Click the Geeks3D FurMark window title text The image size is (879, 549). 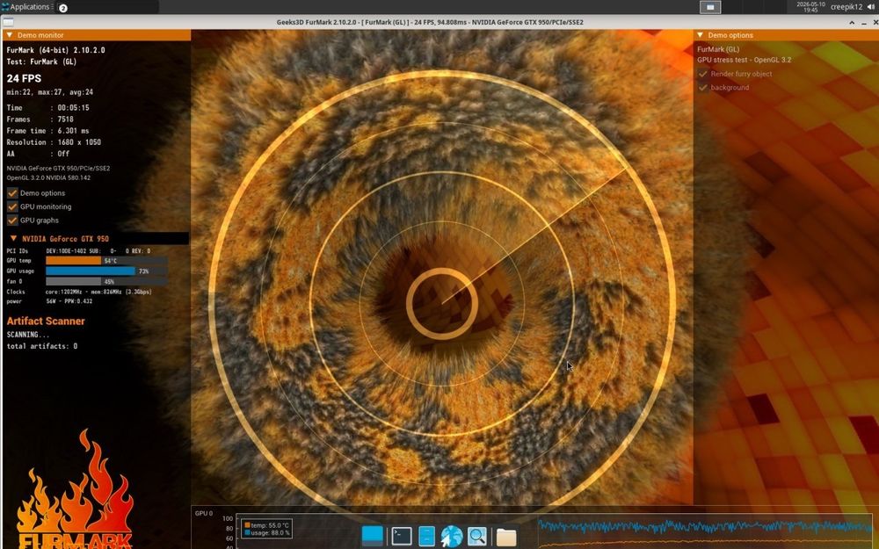click(430, 22)
